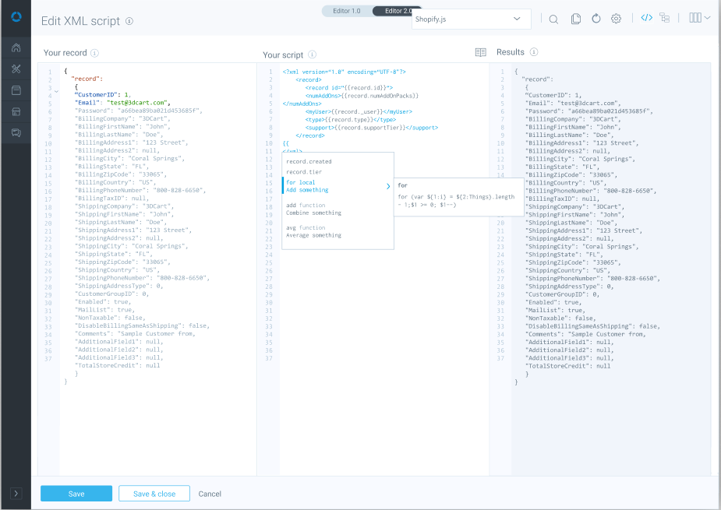Click the copy documents icon in toolbar
This screenshot has width=721, height=510.
pyautogui.click(x=575, y=19)
